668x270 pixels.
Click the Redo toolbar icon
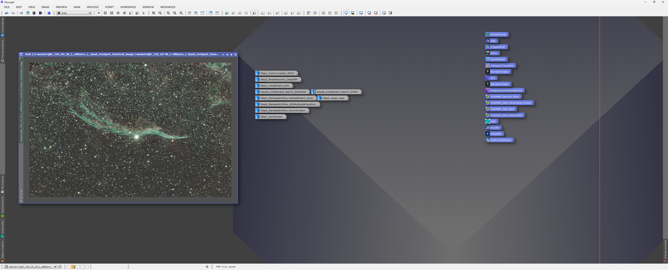click(x=13, y=13)
